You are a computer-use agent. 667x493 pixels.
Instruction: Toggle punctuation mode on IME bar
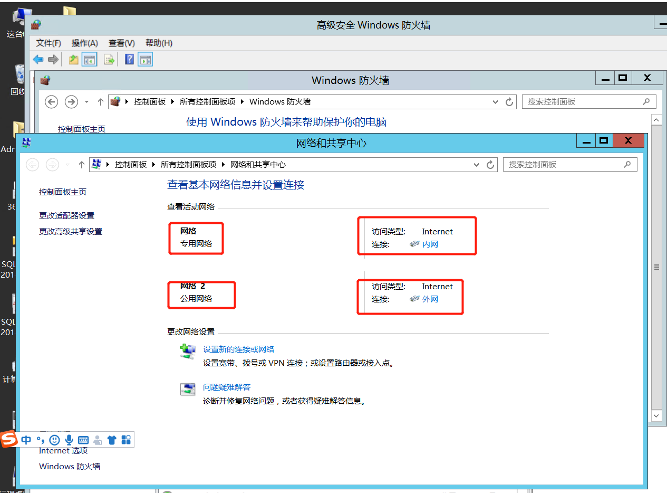[41, 440]
